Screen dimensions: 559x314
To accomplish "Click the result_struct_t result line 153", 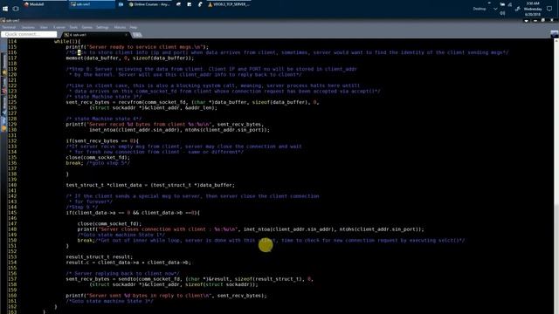I will tap(99, 256).
